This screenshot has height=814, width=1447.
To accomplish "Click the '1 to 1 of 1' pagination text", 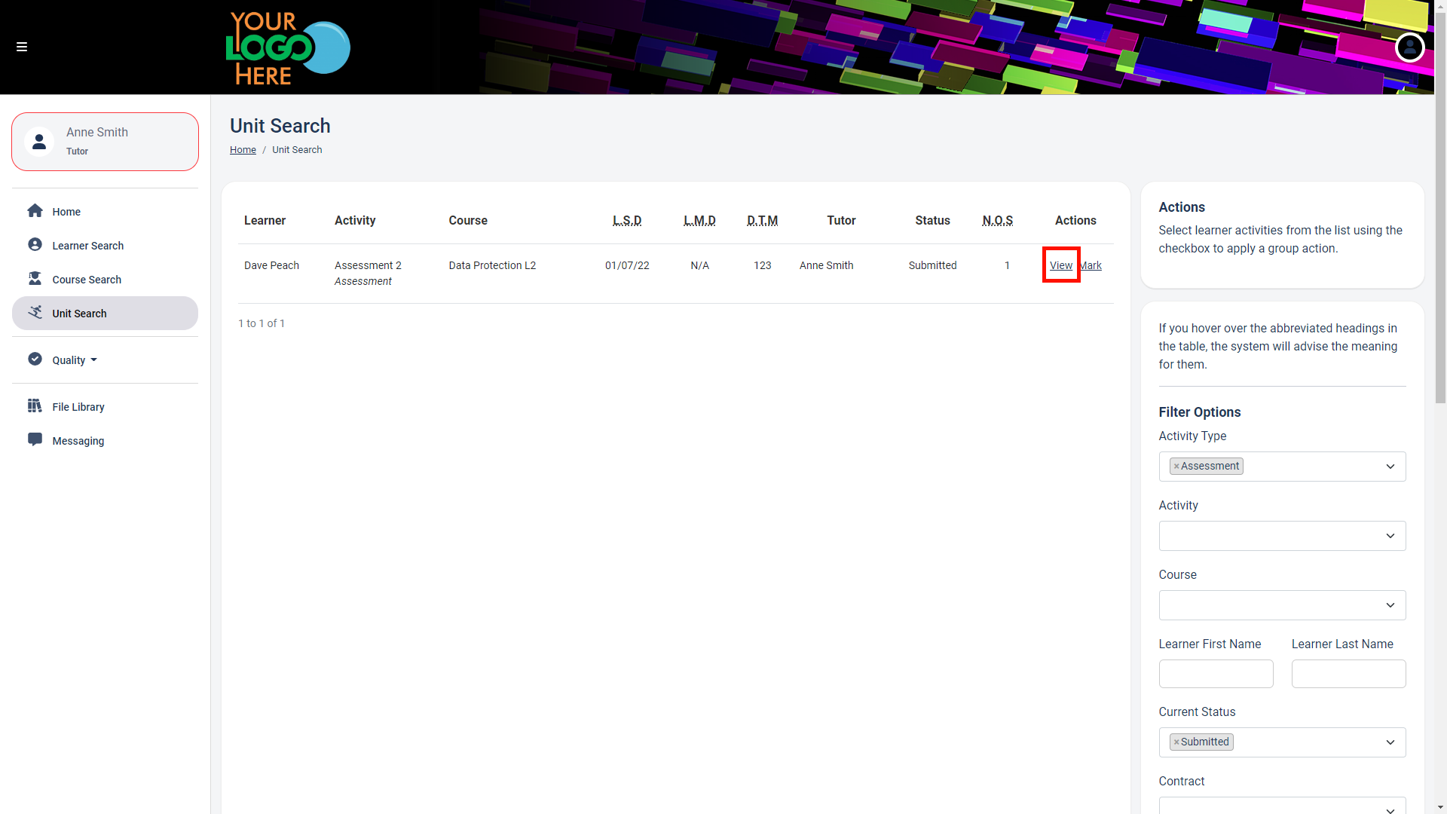I will coord(262,323).
